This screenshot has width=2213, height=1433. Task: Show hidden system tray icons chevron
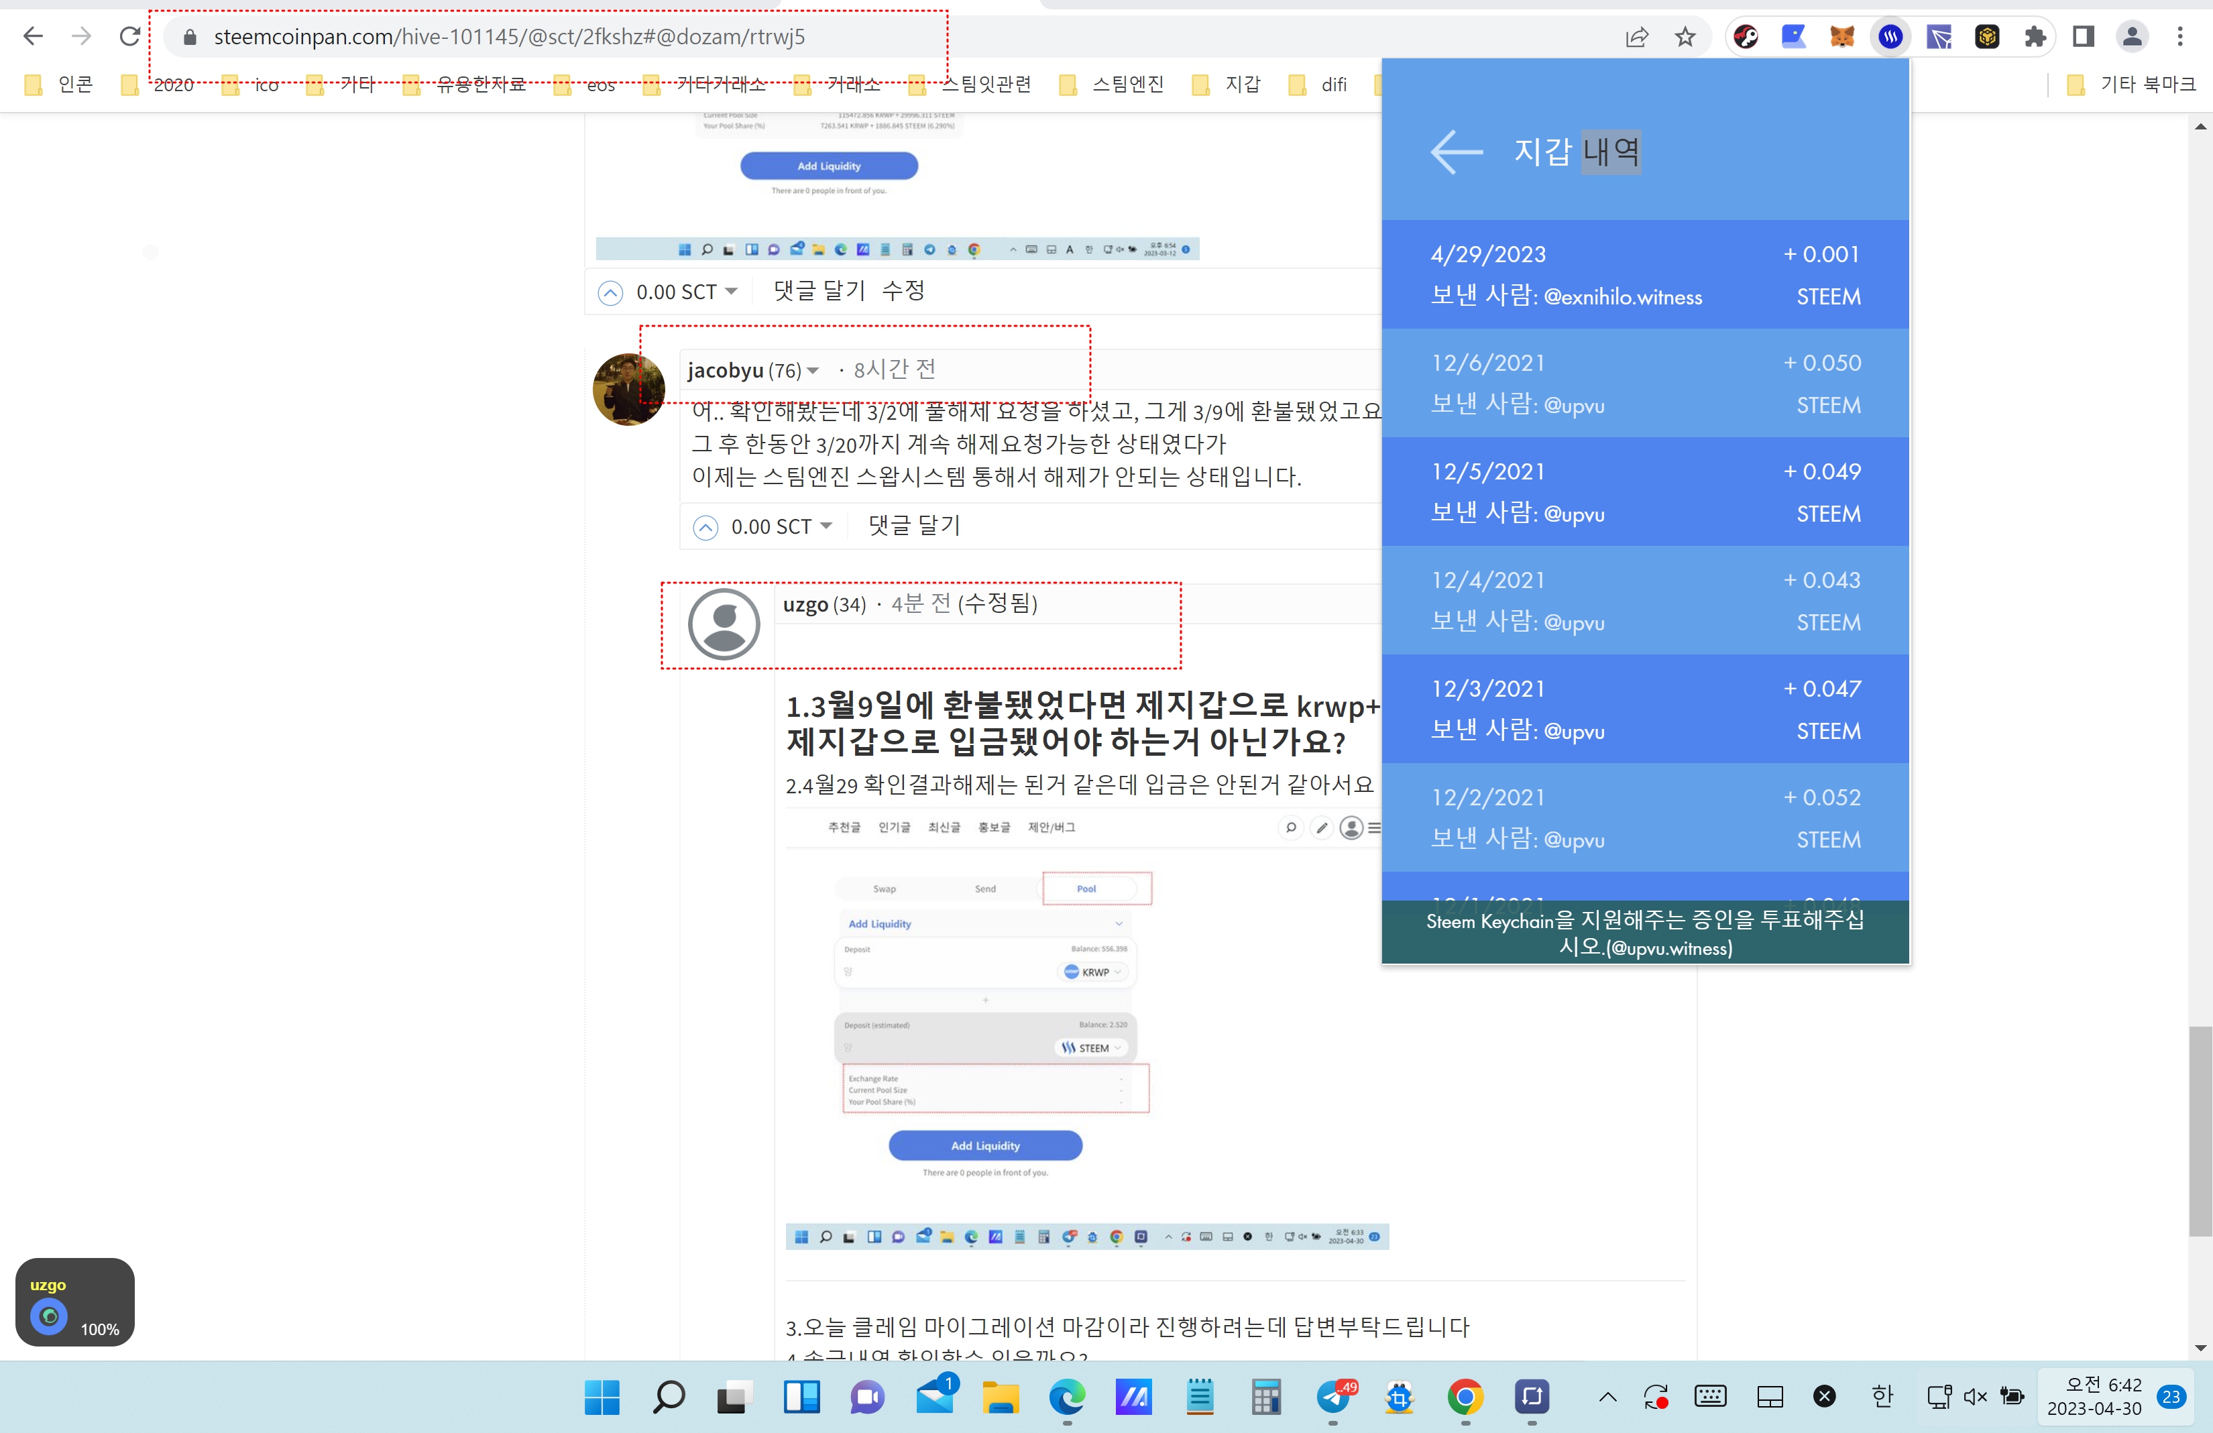(x=1607, y=1396)
